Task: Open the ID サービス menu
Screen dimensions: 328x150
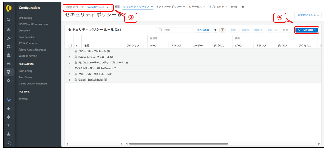Action: pos(197,7)
